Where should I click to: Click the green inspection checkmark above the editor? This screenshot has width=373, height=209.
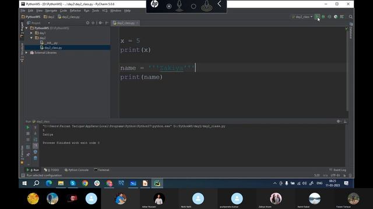[346, 28]
